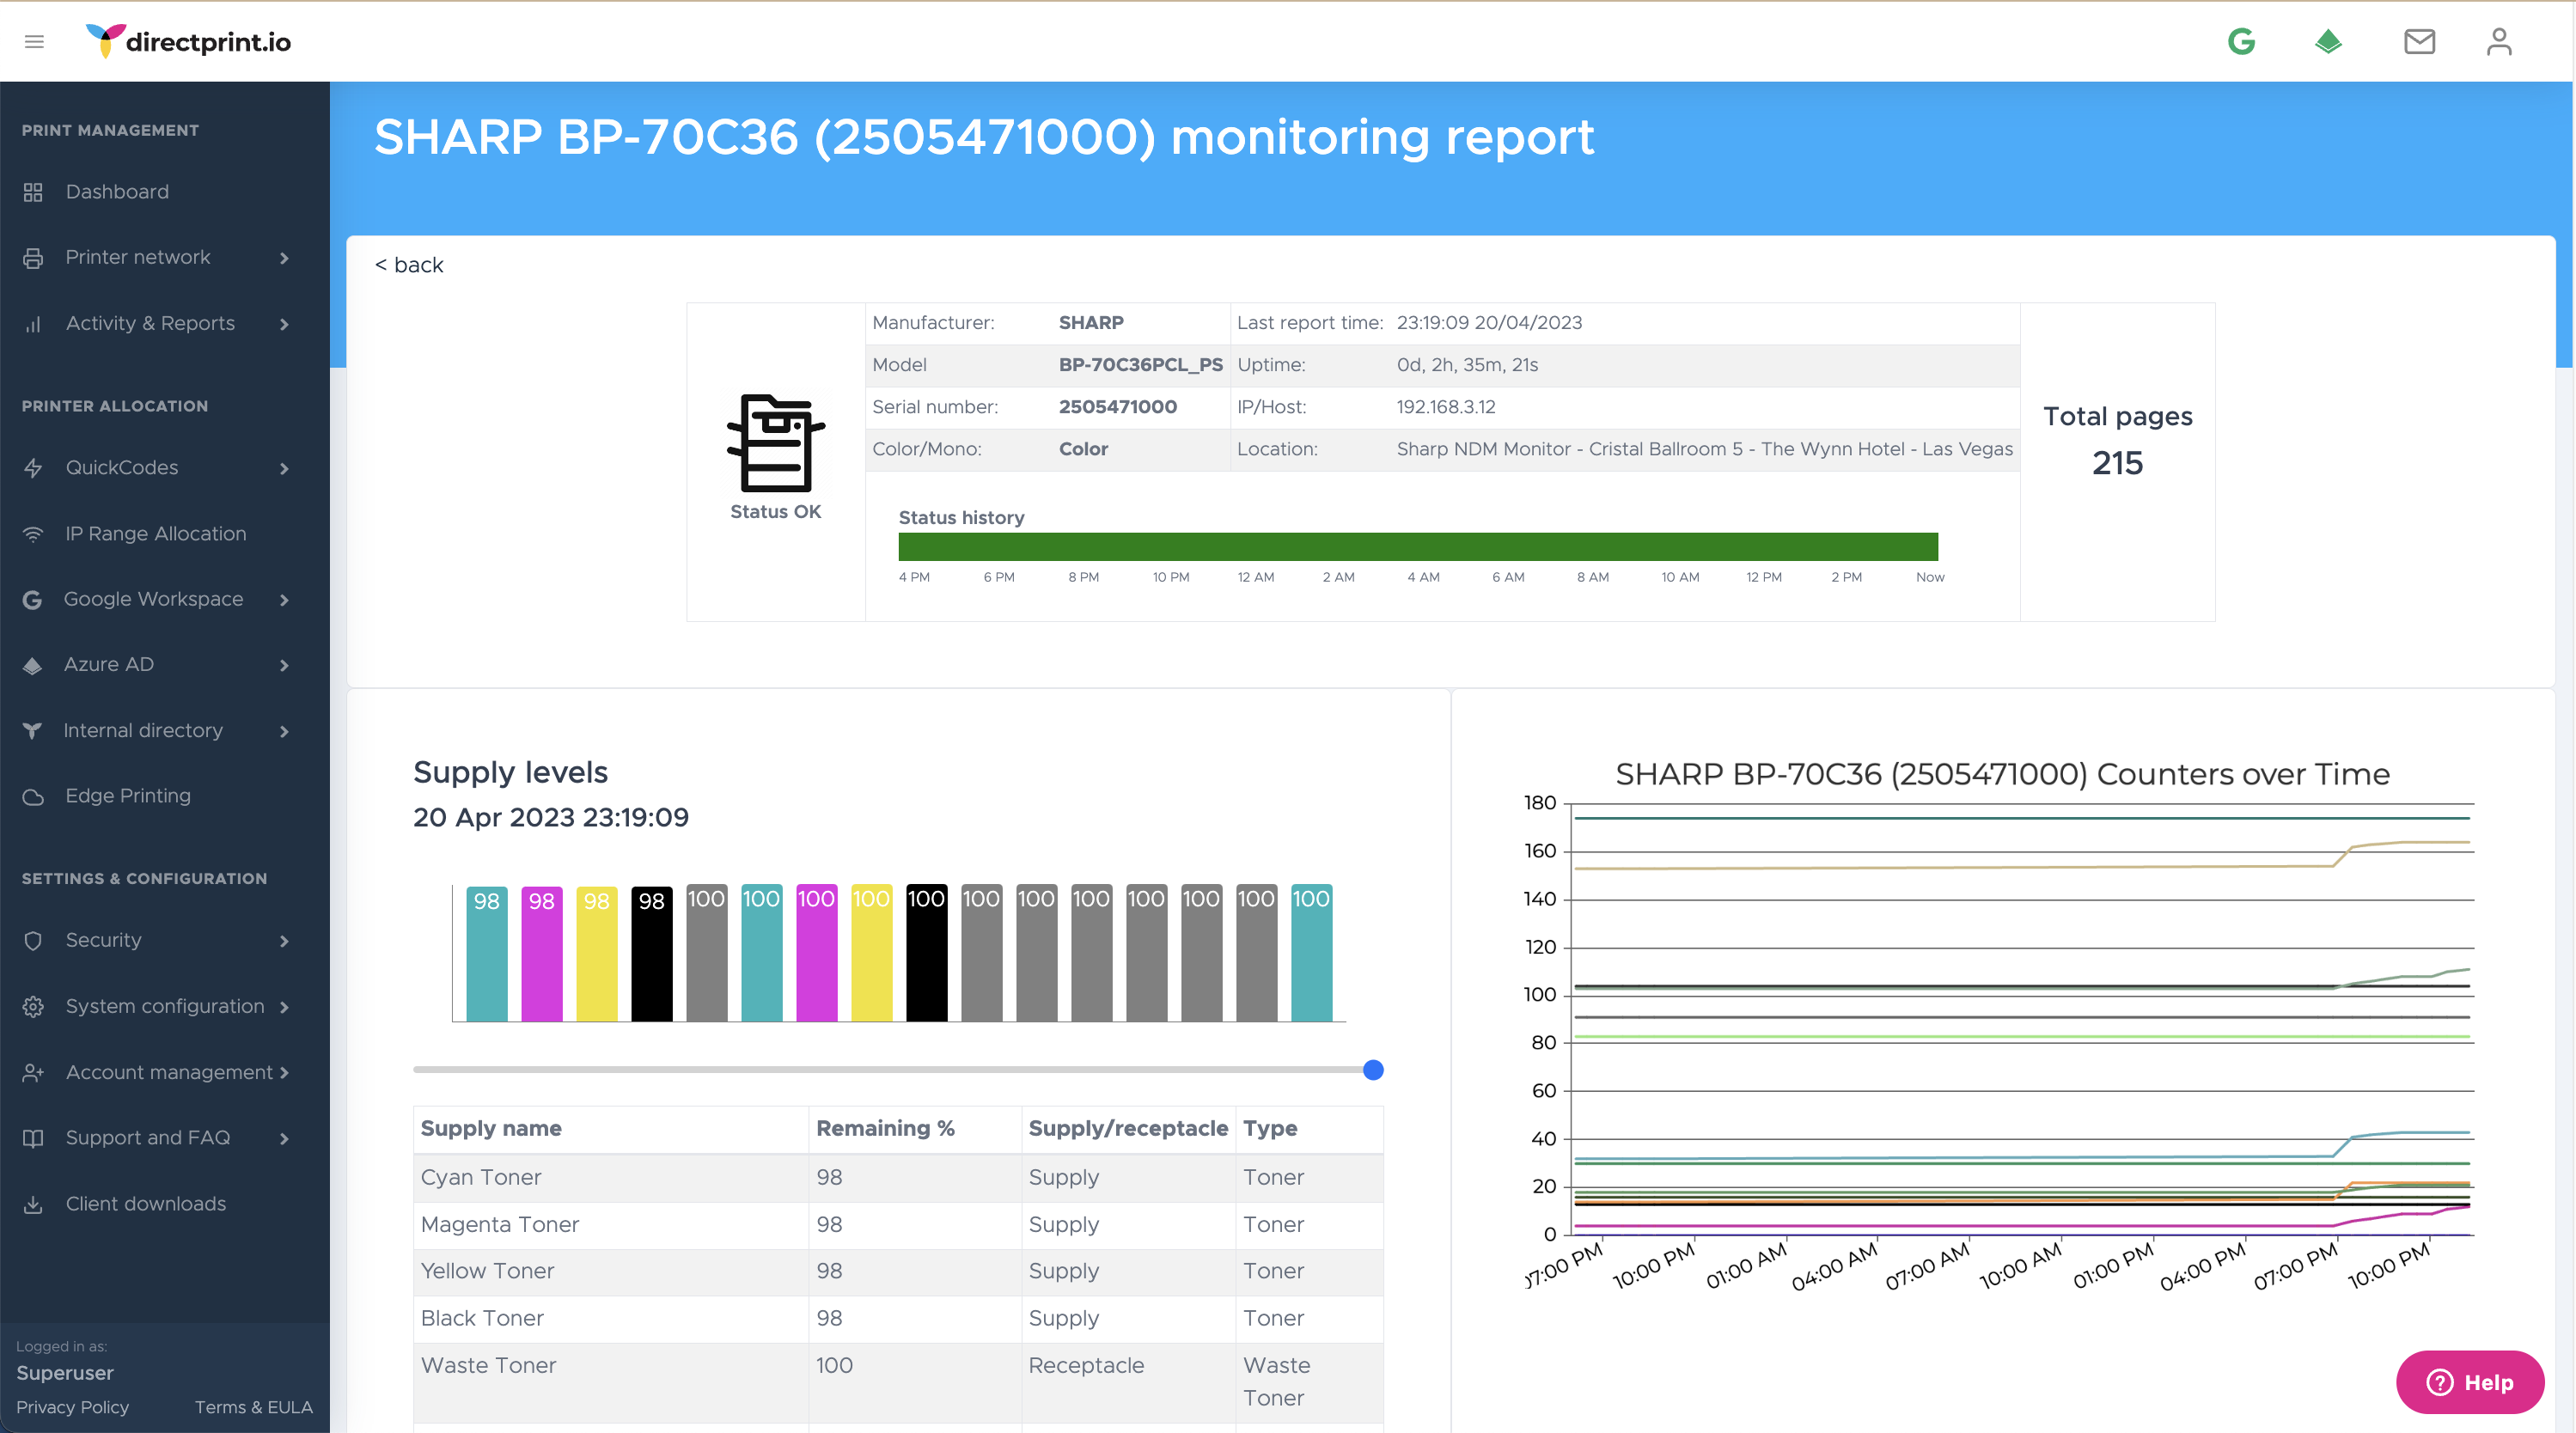Open the user profile icon top right
The height and width of the screenshot is (1433, 2576).
point(2499,41)
